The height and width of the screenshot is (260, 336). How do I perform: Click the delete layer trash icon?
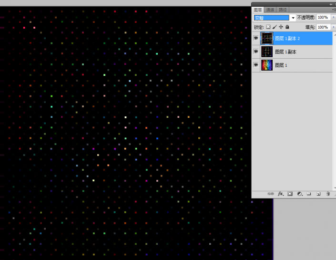coord(328,194)
